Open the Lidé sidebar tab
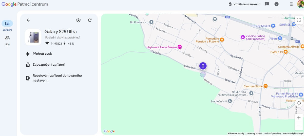 7,40
